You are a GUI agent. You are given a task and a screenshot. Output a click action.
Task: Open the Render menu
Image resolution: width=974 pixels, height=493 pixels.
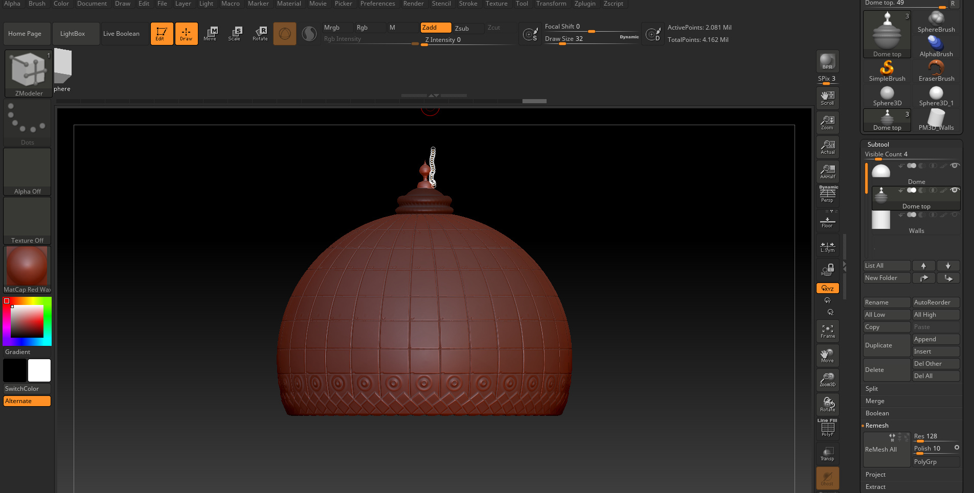click(413, 4)
